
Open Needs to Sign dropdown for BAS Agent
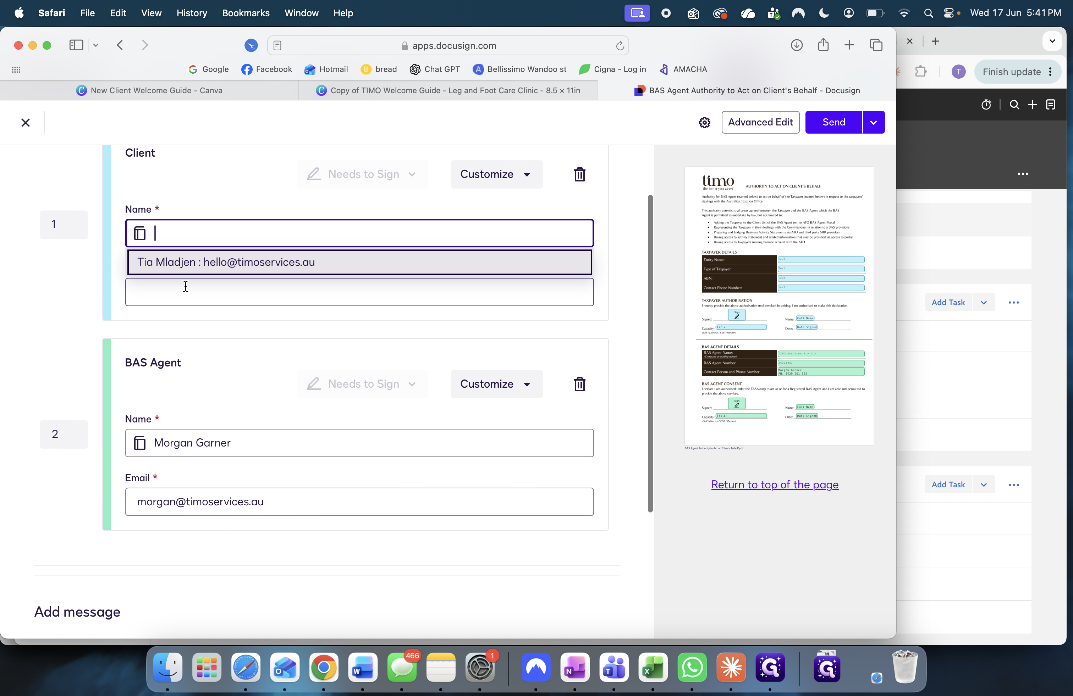pyautogui.click(x=362, y=384)
